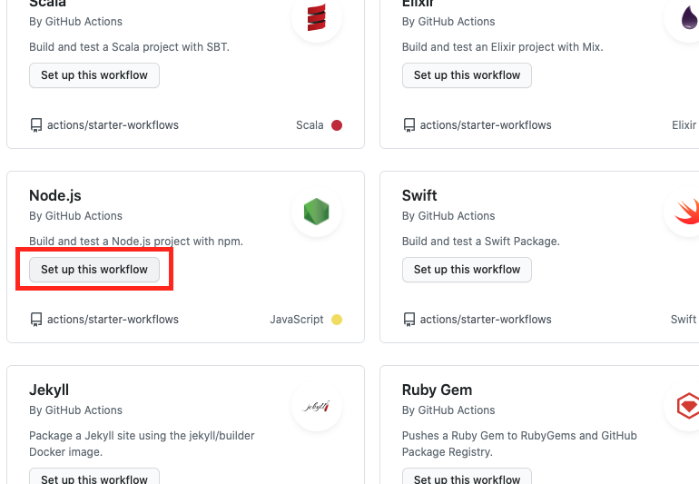The height and width of the screenshot is (484, 699).
Task: Click the Node.js green hexagon logo
Action: click(316, 212)
